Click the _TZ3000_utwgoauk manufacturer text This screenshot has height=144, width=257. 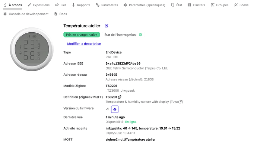(x=120, y=91)
